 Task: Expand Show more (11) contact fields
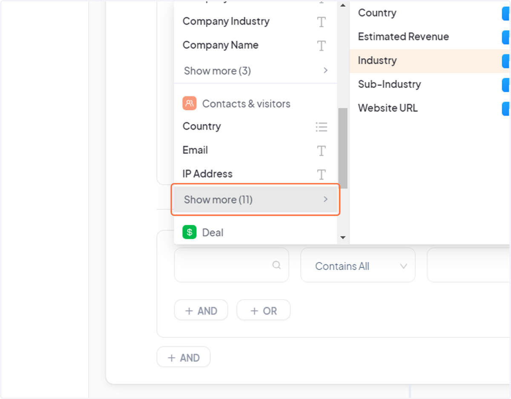pyautogui.click(x=255, y=199)
